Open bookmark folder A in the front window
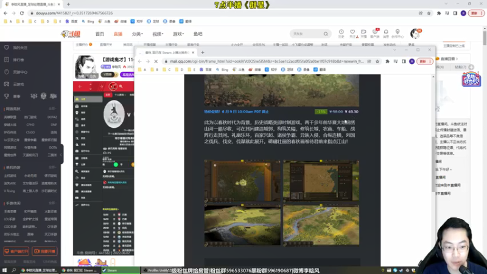This screenshot has height=274, width=487. pos(142,69)
